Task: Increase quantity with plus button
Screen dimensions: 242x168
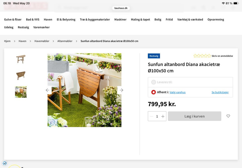Action: point(163,116)
